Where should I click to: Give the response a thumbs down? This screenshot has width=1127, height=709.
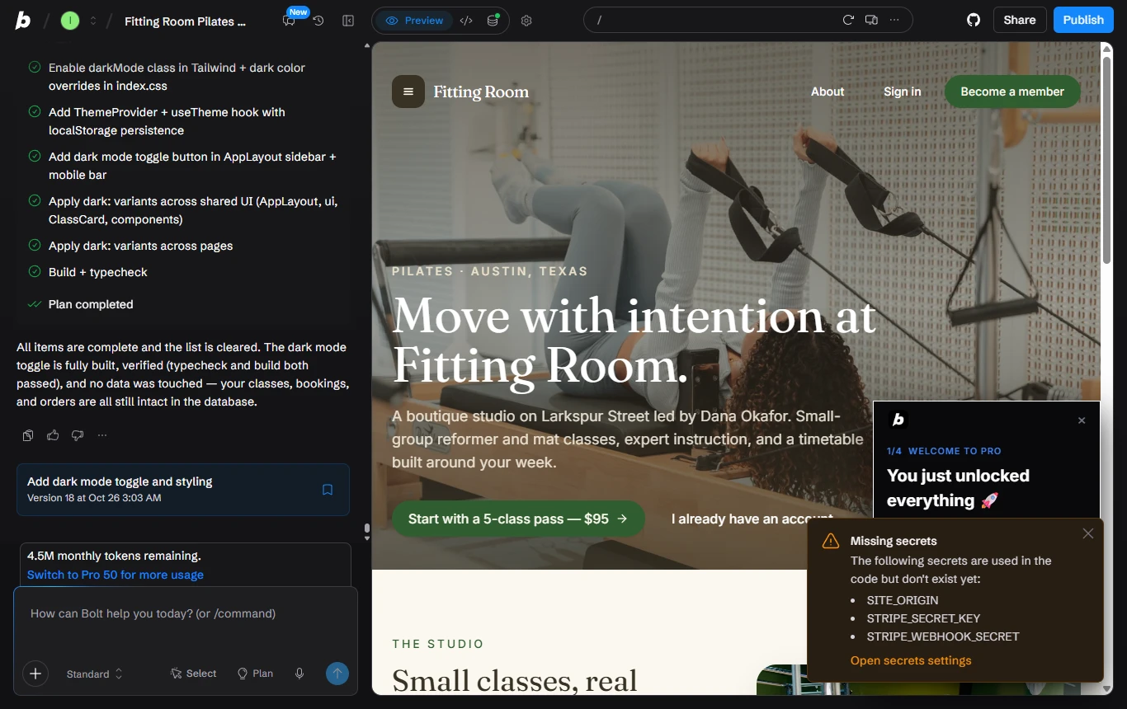(x=78, y=435)
